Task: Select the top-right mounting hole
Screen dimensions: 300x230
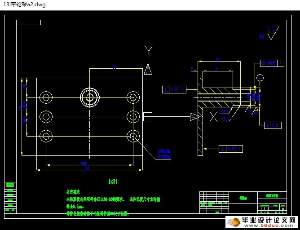Action: click(132, 97)
